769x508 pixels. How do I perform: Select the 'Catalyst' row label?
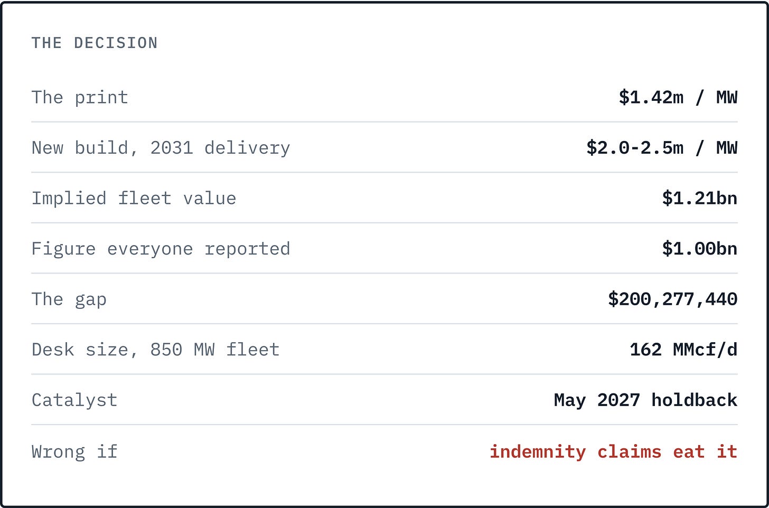click(74, 400)
